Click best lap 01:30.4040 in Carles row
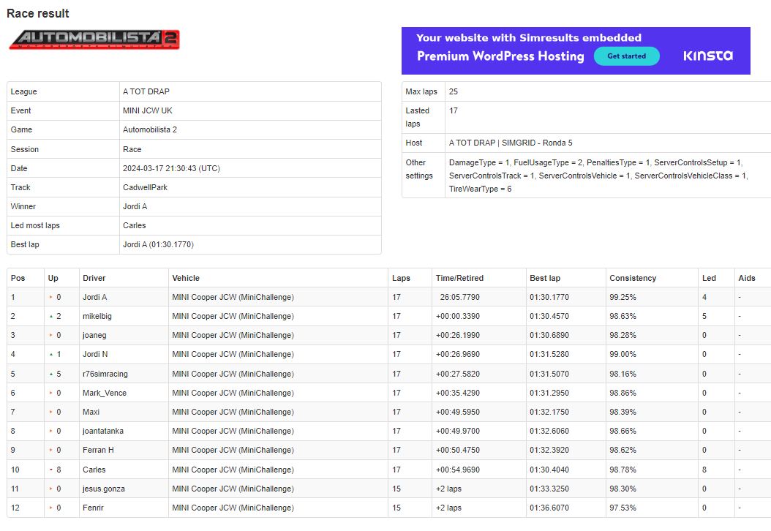Viewport: 771px width, 531px height. coord(549,470)
